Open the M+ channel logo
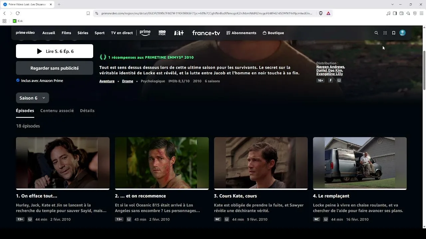 click(x=179, y=33)
